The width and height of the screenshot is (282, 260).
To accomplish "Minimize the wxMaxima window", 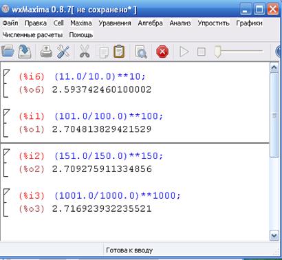I will tap(246, 10).
